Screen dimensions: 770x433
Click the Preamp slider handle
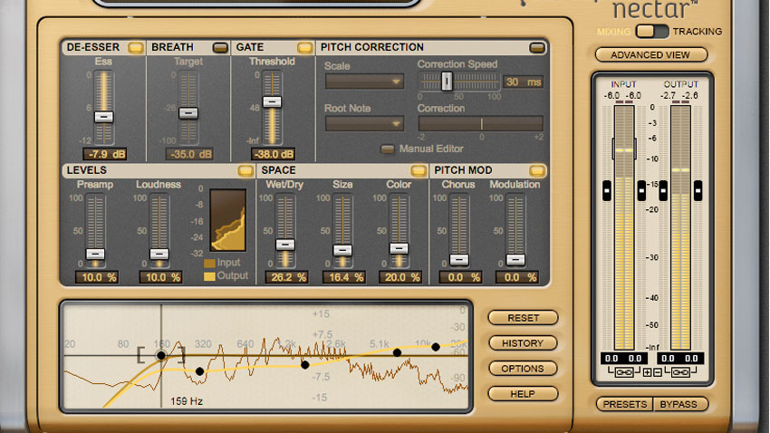pyautogui.click(x=95, y=254)
